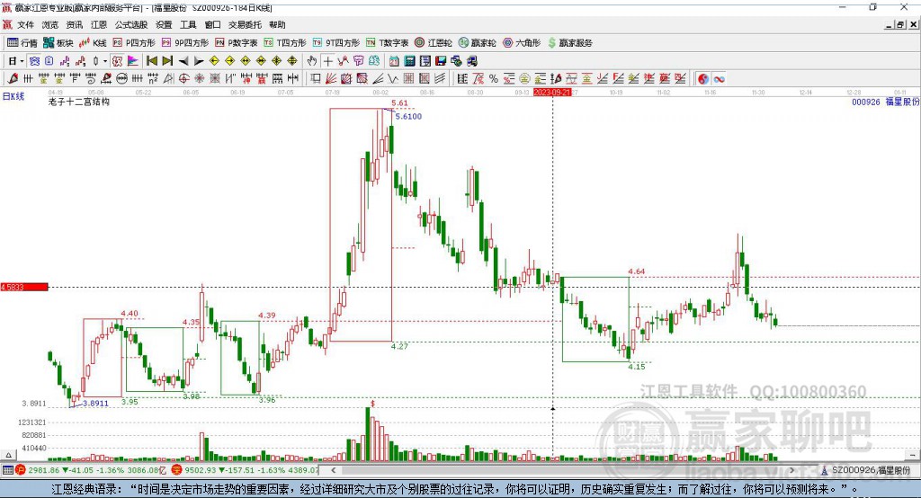Click the triangle-and-compass drawing tool icon

(x=168, y=78)
